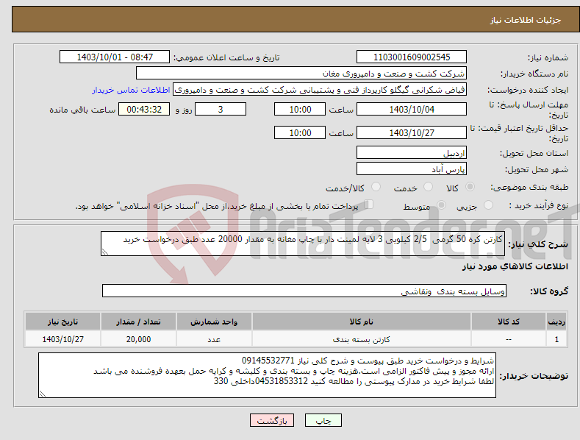The width and height of the screenshot is (580, 440).
Task: Click the remaining days field showing 3
Action: [221, 109]
